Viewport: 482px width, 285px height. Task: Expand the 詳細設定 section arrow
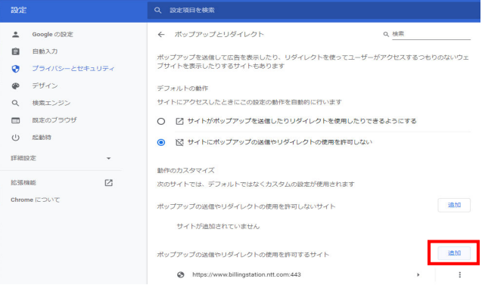(108, 158)
